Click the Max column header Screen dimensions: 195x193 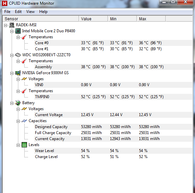click(151, 19)
